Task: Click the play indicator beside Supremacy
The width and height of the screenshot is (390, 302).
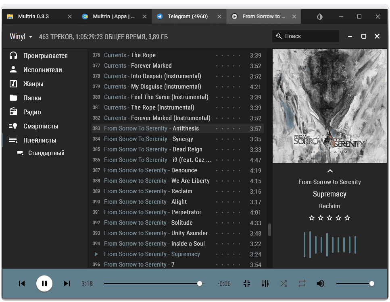Action: click(x=96, y=254)
